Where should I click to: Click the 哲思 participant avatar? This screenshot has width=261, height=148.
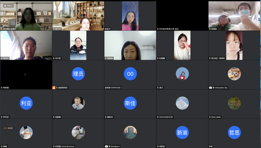click(234, 132)
